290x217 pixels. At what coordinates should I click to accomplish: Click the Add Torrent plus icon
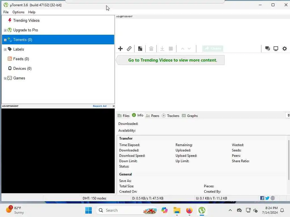pyautogui.click(x=120, y=49)
